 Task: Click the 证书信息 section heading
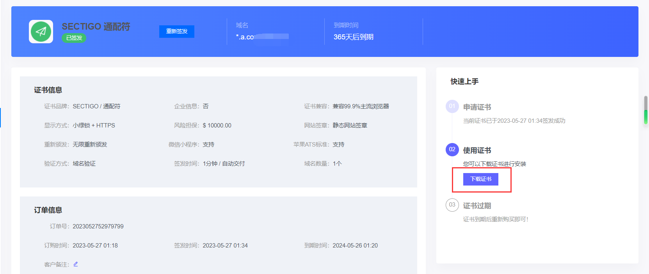tap(48, 90)
